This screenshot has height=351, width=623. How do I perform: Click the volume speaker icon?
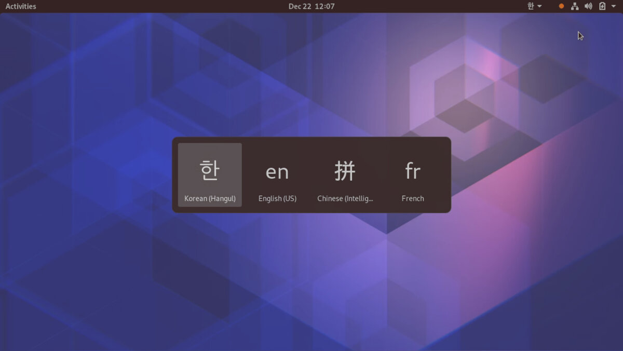click(588, 6)
